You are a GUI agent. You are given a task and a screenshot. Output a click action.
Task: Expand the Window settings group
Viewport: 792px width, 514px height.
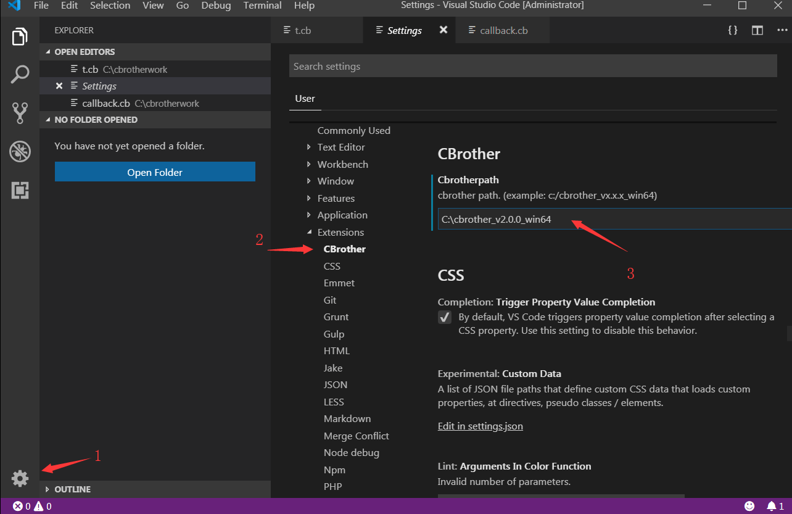(309, 181)
